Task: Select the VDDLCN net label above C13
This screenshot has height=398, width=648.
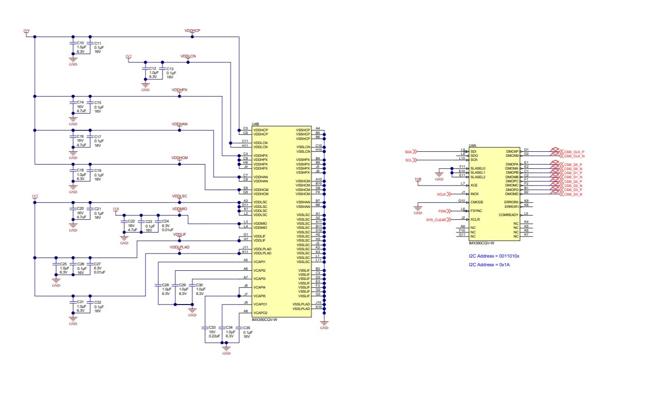Action: 188,56
